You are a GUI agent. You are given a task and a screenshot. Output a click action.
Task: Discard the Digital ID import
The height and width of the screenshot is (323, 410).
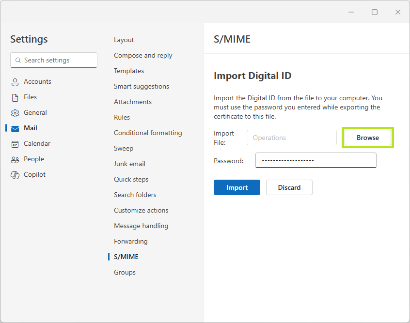pyautogui.click(x=289, y=187)
